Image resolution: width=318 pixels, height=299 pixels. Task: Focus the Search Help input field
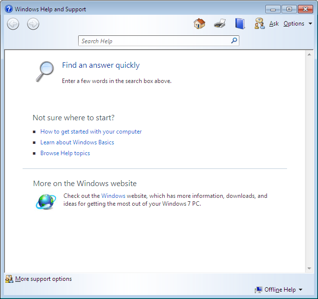click(159, 41)
